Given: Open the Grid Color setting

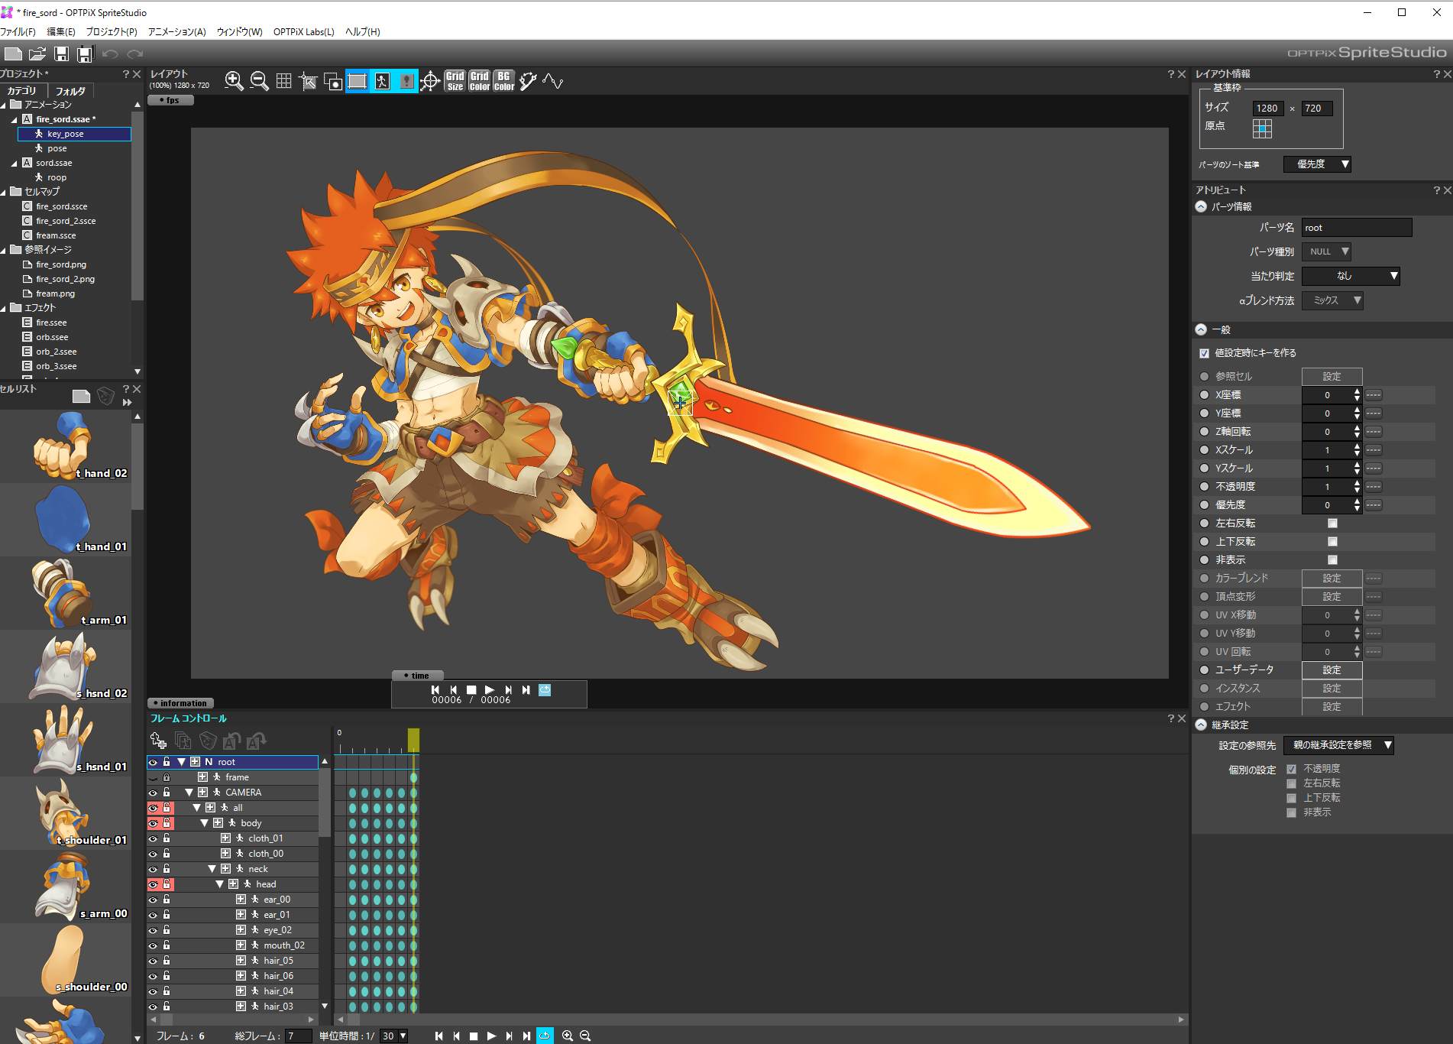Looking at the screenshot, I should click(x=479, y=81).
